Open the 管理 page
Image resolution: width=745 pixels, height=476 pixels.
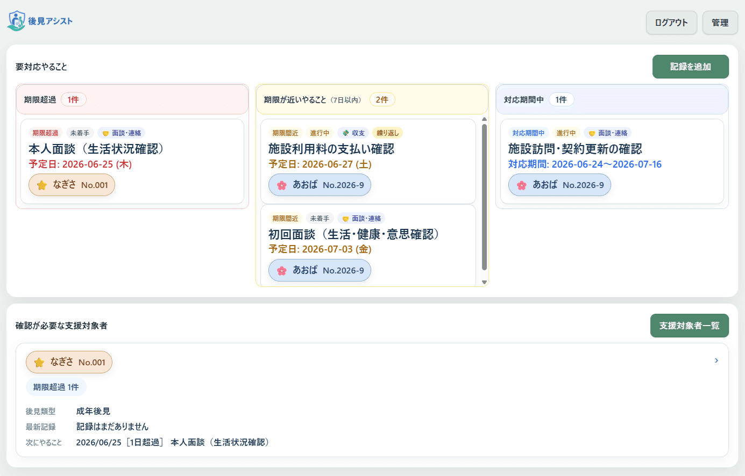pyautogui.click(x=720, y=23)
